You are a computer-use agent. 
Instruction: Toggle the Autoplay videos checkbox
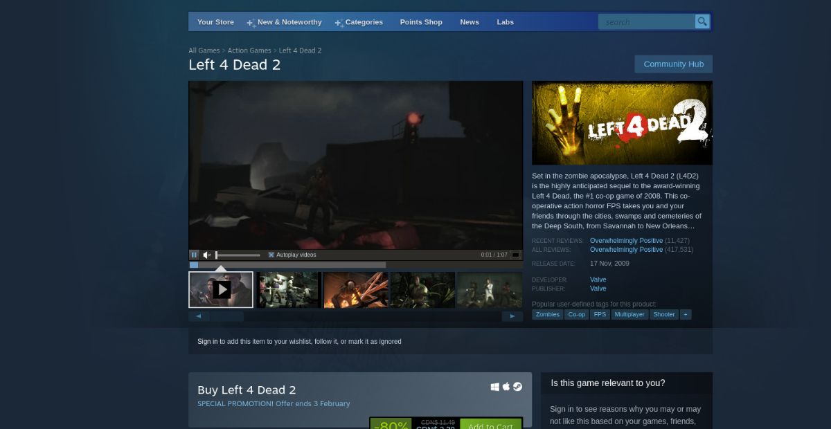(x=271, y=255)
